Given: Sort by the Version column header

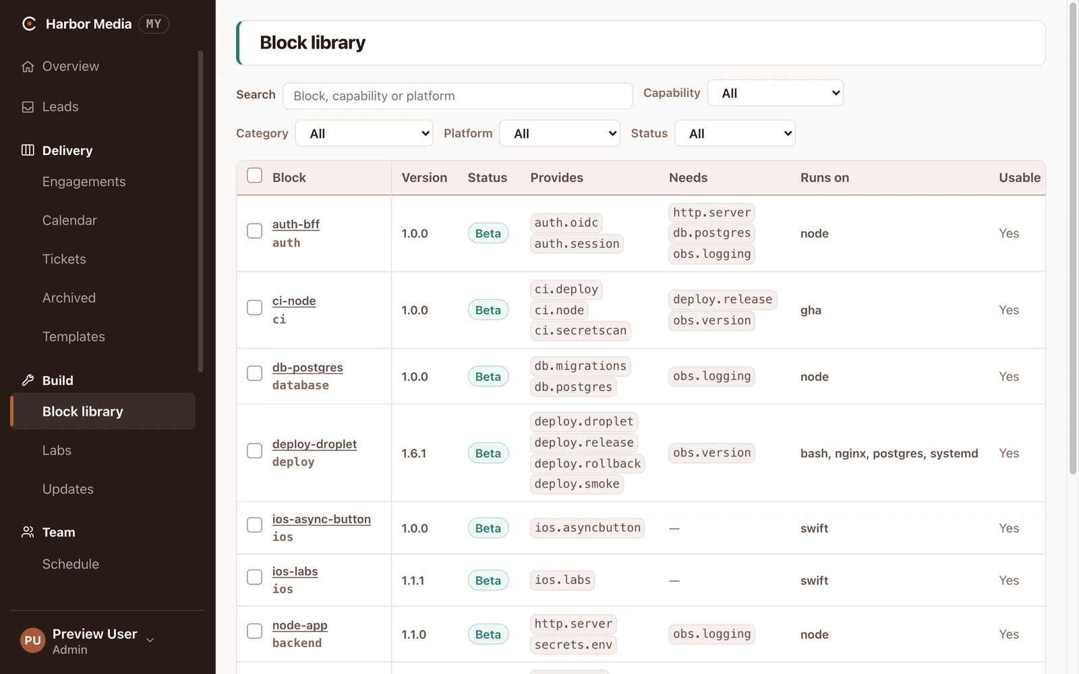Looking at the screenshot, I should pyautogui.click(x=424, y=178).
